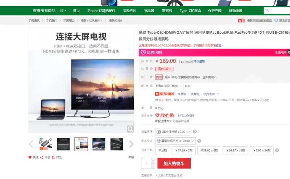Open the 保护壳膜 tab
This screenshot has height=179, width=290.
pos(215,11)
